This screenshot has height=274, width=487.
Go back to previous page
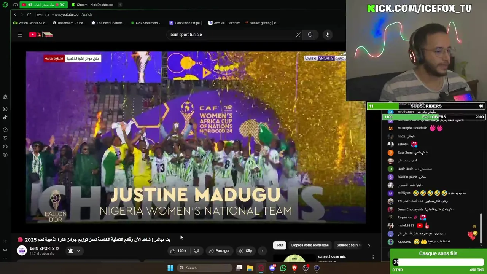(15, 14)
